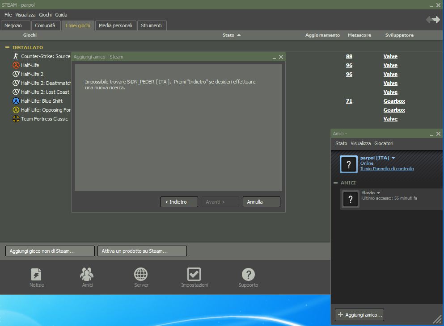
Task: Open the File menu
Action: (8, 15)
